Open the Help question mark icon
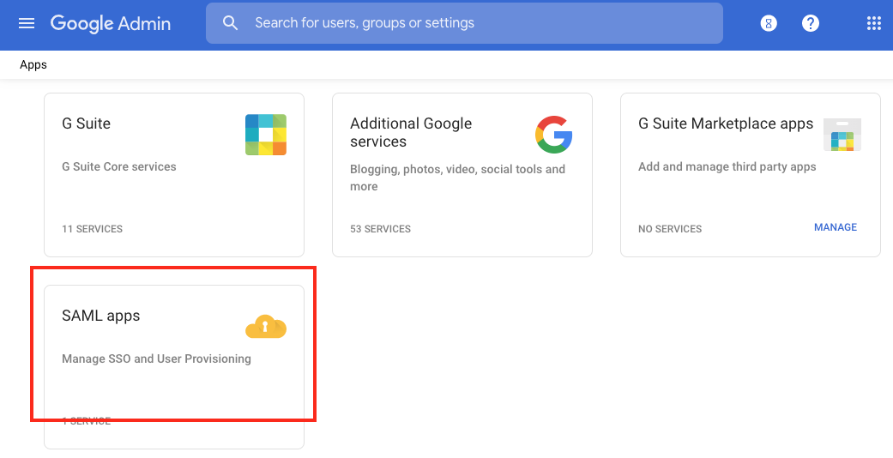Viewport: 893px width, 458px height. [x=811, y=23]
